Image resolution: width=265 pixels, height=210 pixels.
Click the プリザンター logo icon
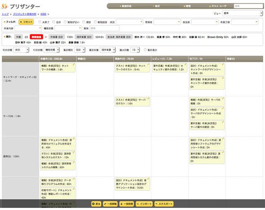coord(4,6)
